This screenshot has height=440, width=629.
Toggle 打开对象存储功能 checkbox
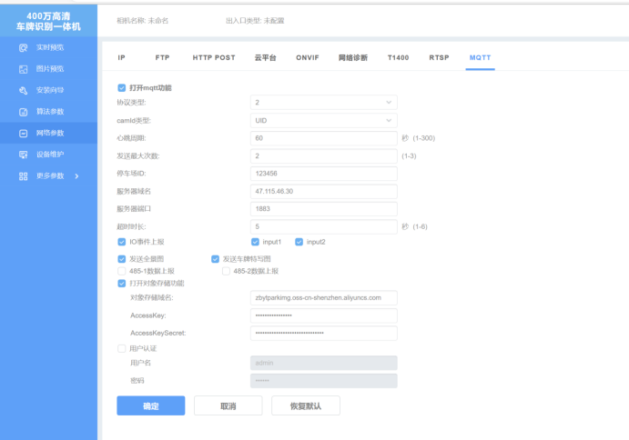[x=122, y=284]
